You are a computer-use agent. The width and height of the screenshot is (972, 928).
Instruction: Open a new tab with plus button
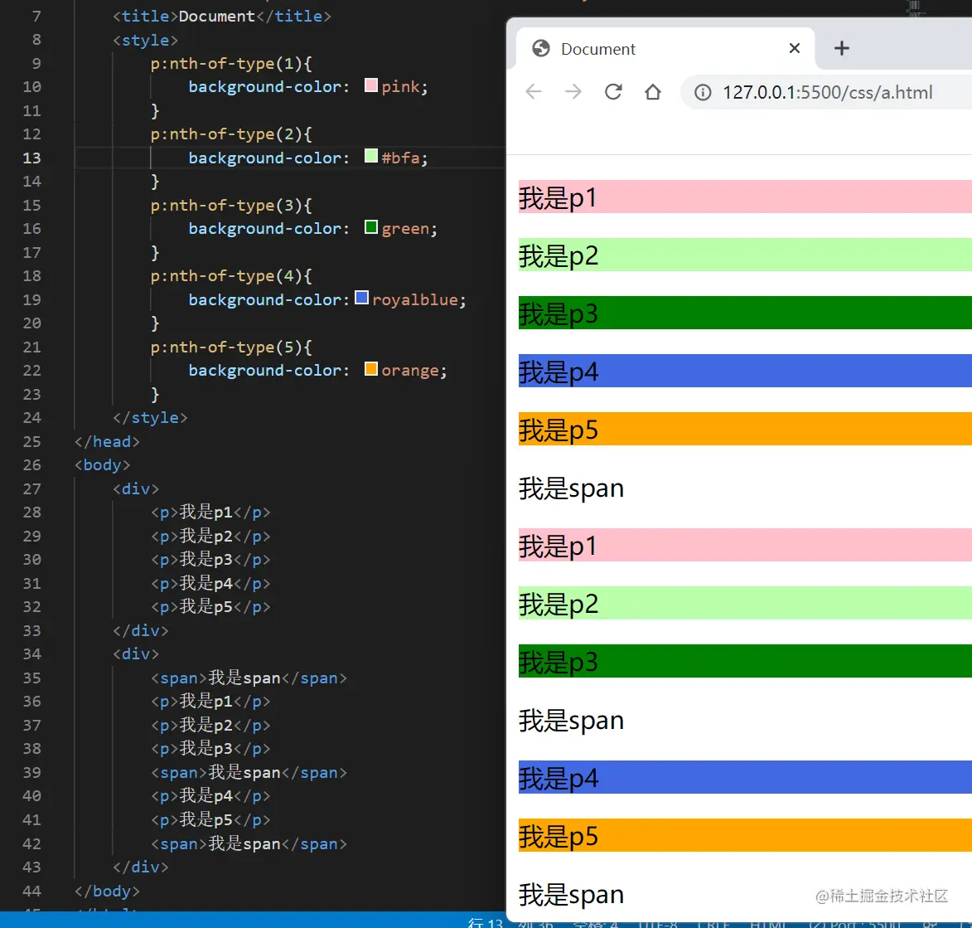[841, 48]
